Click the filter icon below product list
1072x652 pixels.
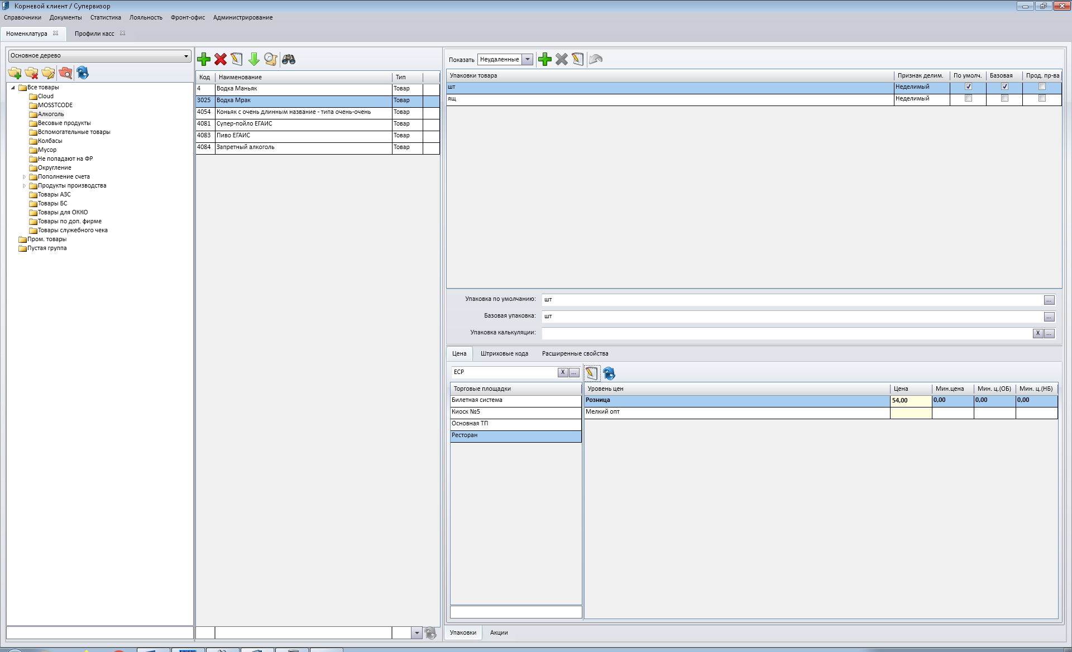click(x=430, y=633)
